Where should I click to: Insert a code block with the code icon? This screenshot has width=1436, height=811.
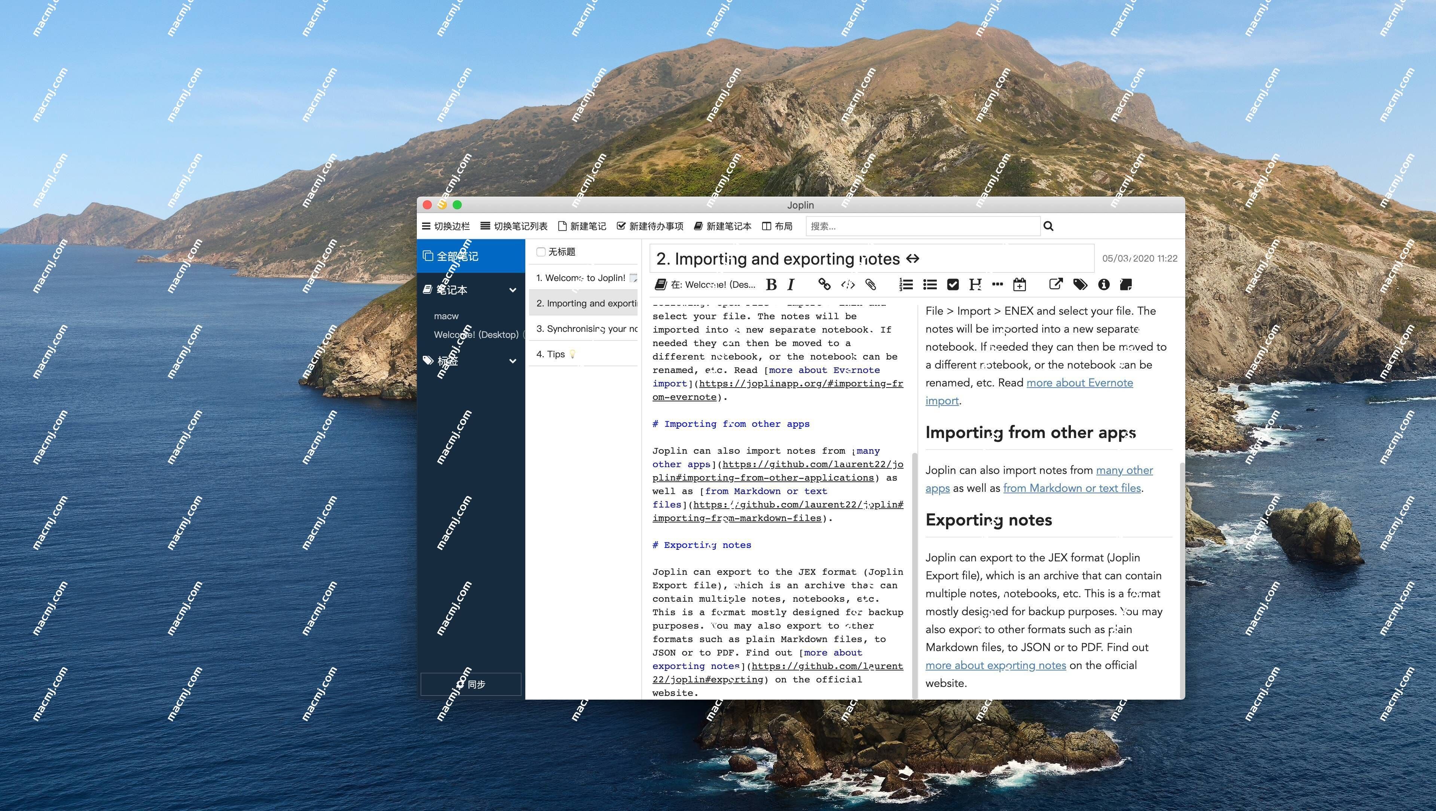tap(847, 285)
